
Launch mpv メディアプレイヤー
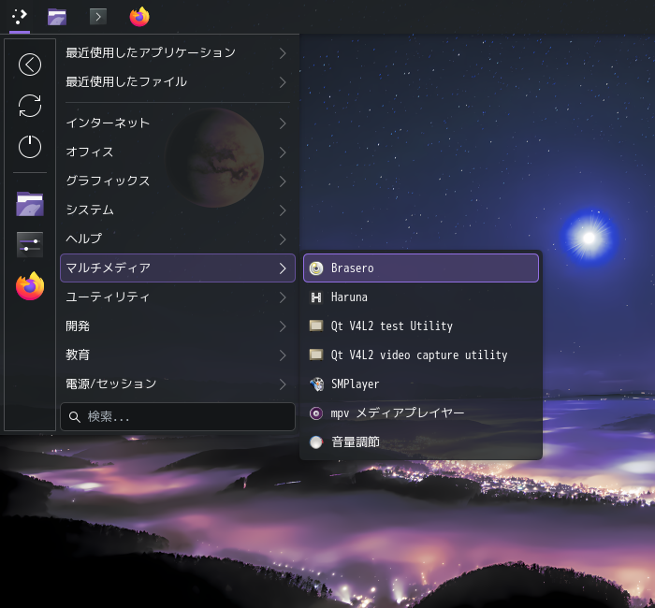tap(421, 413)
